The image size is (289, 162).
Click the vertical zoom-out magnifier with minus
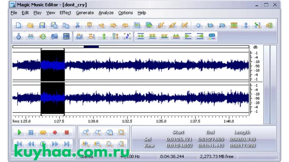[x=97, y=144]
